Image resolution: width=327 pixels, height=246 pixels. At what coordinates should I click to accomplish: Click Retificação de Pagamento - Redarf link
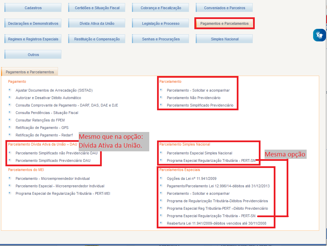click(x=44, y=135)
